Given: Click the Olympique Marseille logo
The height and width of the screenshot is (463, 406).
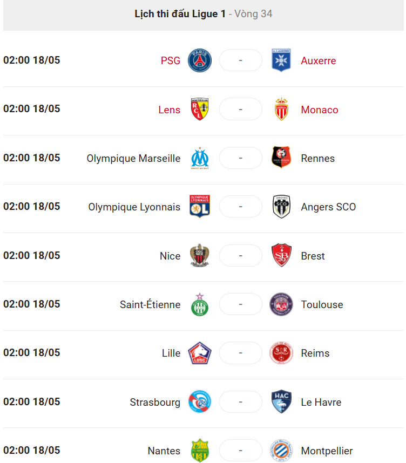Looking at the screenshot, I should point(200,158).
